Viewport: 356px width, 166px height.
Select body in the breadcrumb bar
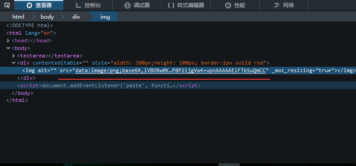coord(47,16)
